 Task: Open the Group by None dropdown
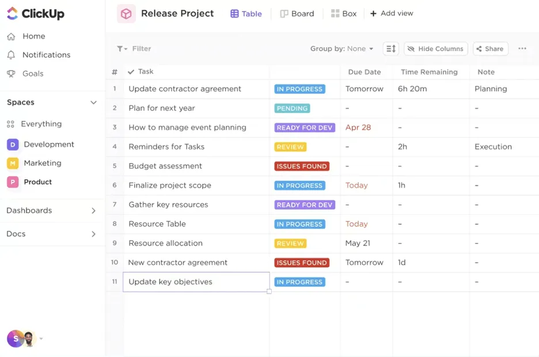[x=341, y=49]
